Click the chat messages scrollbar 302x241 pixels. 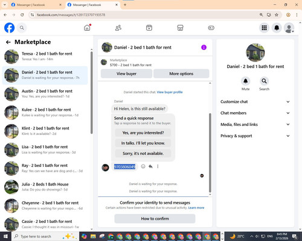point(210,152)
